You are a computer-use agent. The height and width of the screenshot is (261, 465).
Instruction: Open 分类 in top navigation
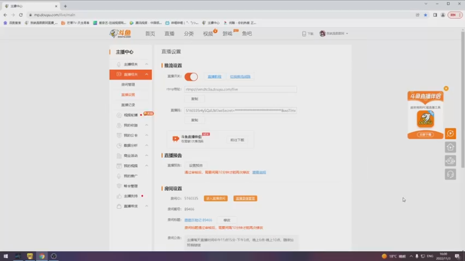(x=188, y=34)
